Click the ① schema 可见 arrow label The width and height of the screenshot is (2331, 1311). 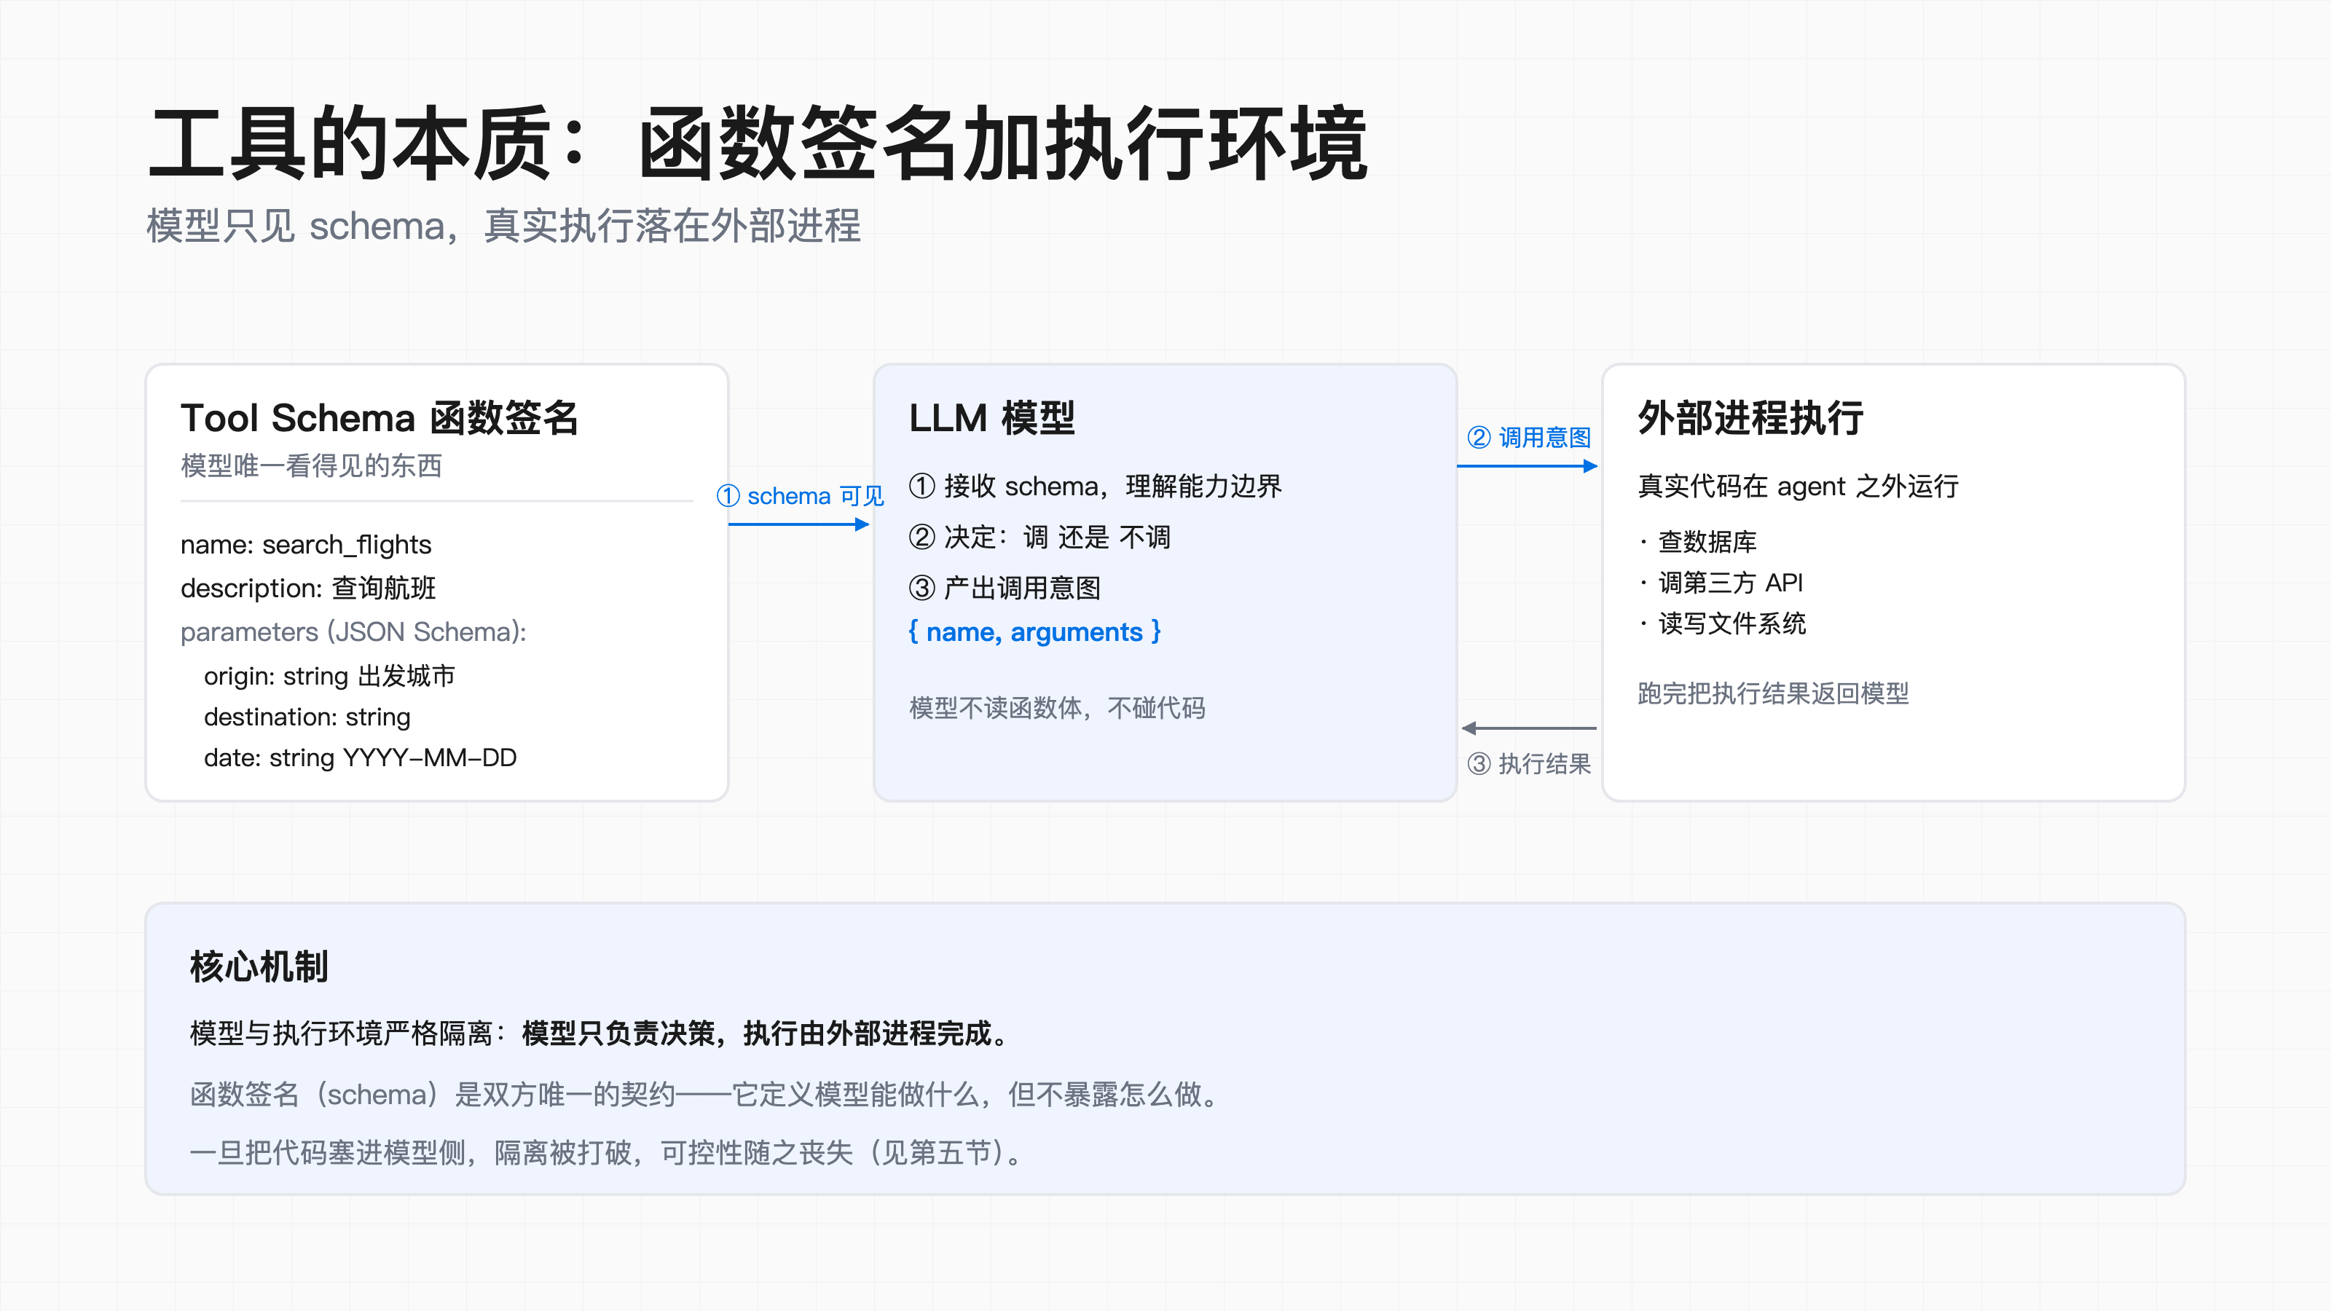click(800, 496)
